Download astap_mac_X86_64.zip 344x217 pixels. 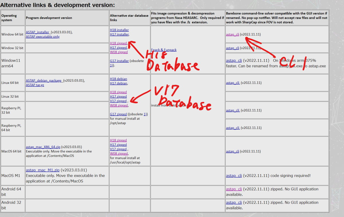tap(43, 147)
